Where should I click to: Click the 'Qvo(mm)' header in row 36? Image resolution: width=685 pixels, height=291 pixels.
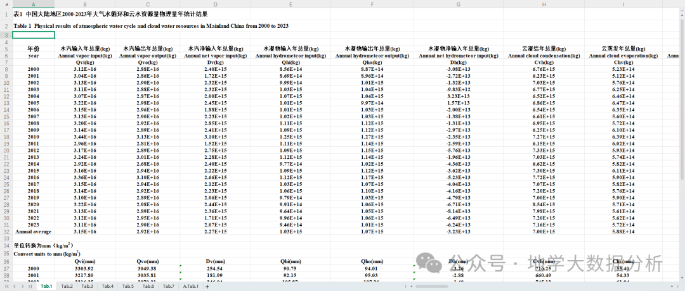tap(148, 261)
